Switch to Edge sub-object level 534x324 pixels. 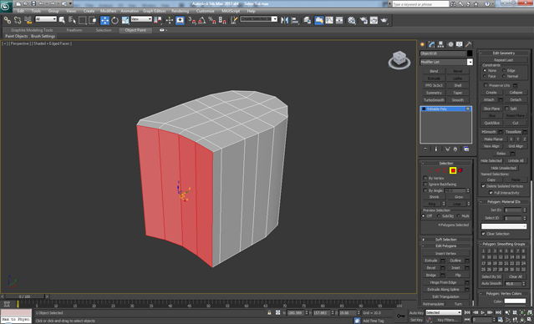tap(438, 170)
